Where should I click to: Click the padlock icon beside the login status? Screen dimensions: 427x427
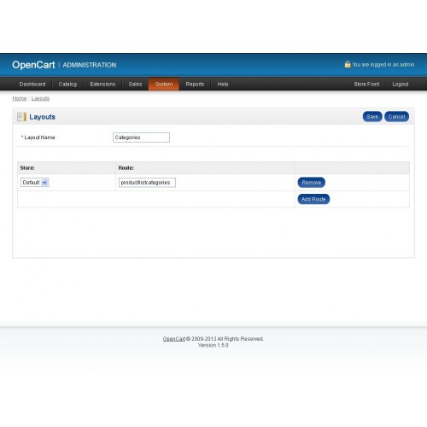[x=348, y=64]
